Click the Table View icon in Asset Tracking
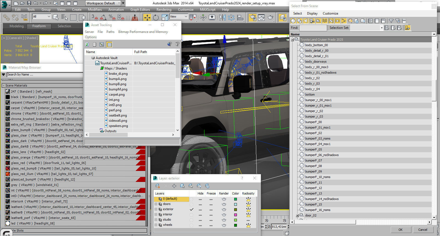The height and width of the screenshot is (236, 440). point(110,45)
